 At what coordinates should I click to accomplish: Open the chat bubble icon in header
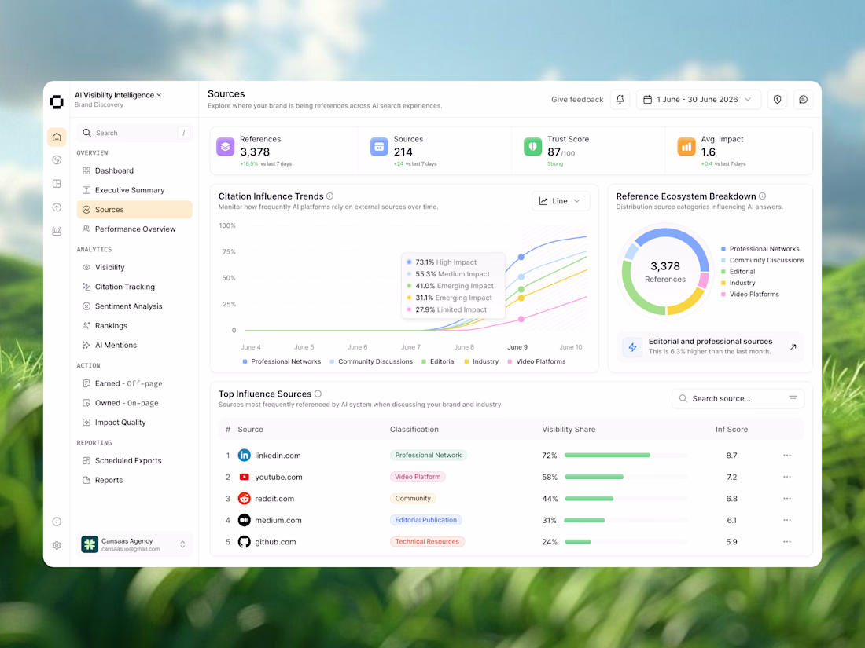point(803,99)
